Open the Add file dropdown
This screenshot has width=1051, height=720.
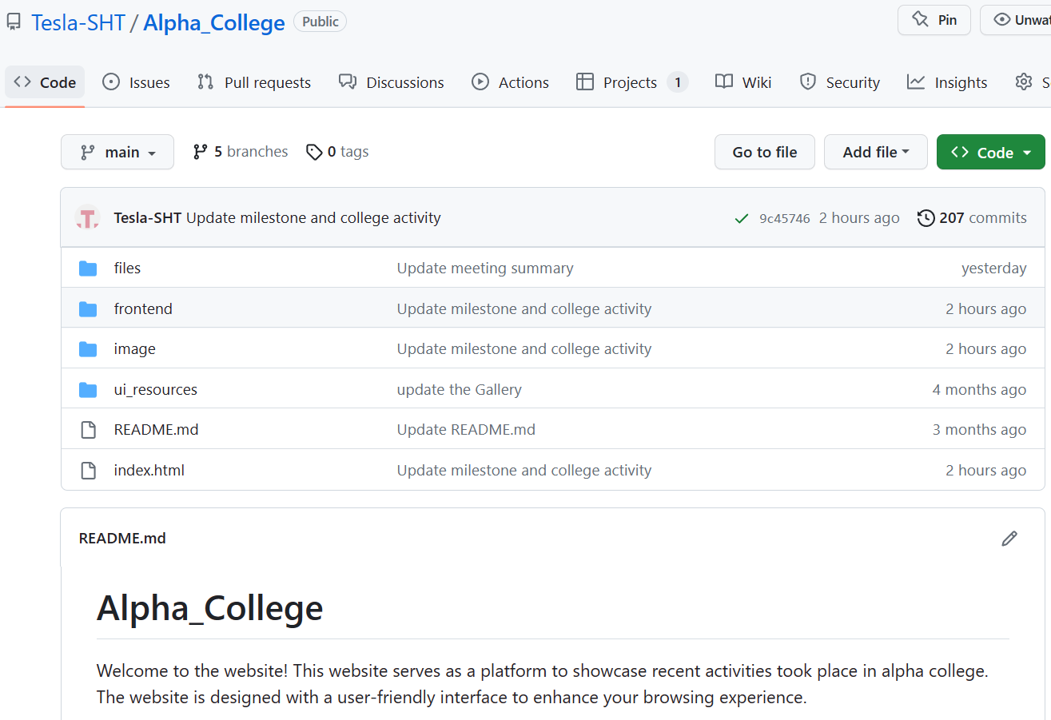click(x=876, y=152)
